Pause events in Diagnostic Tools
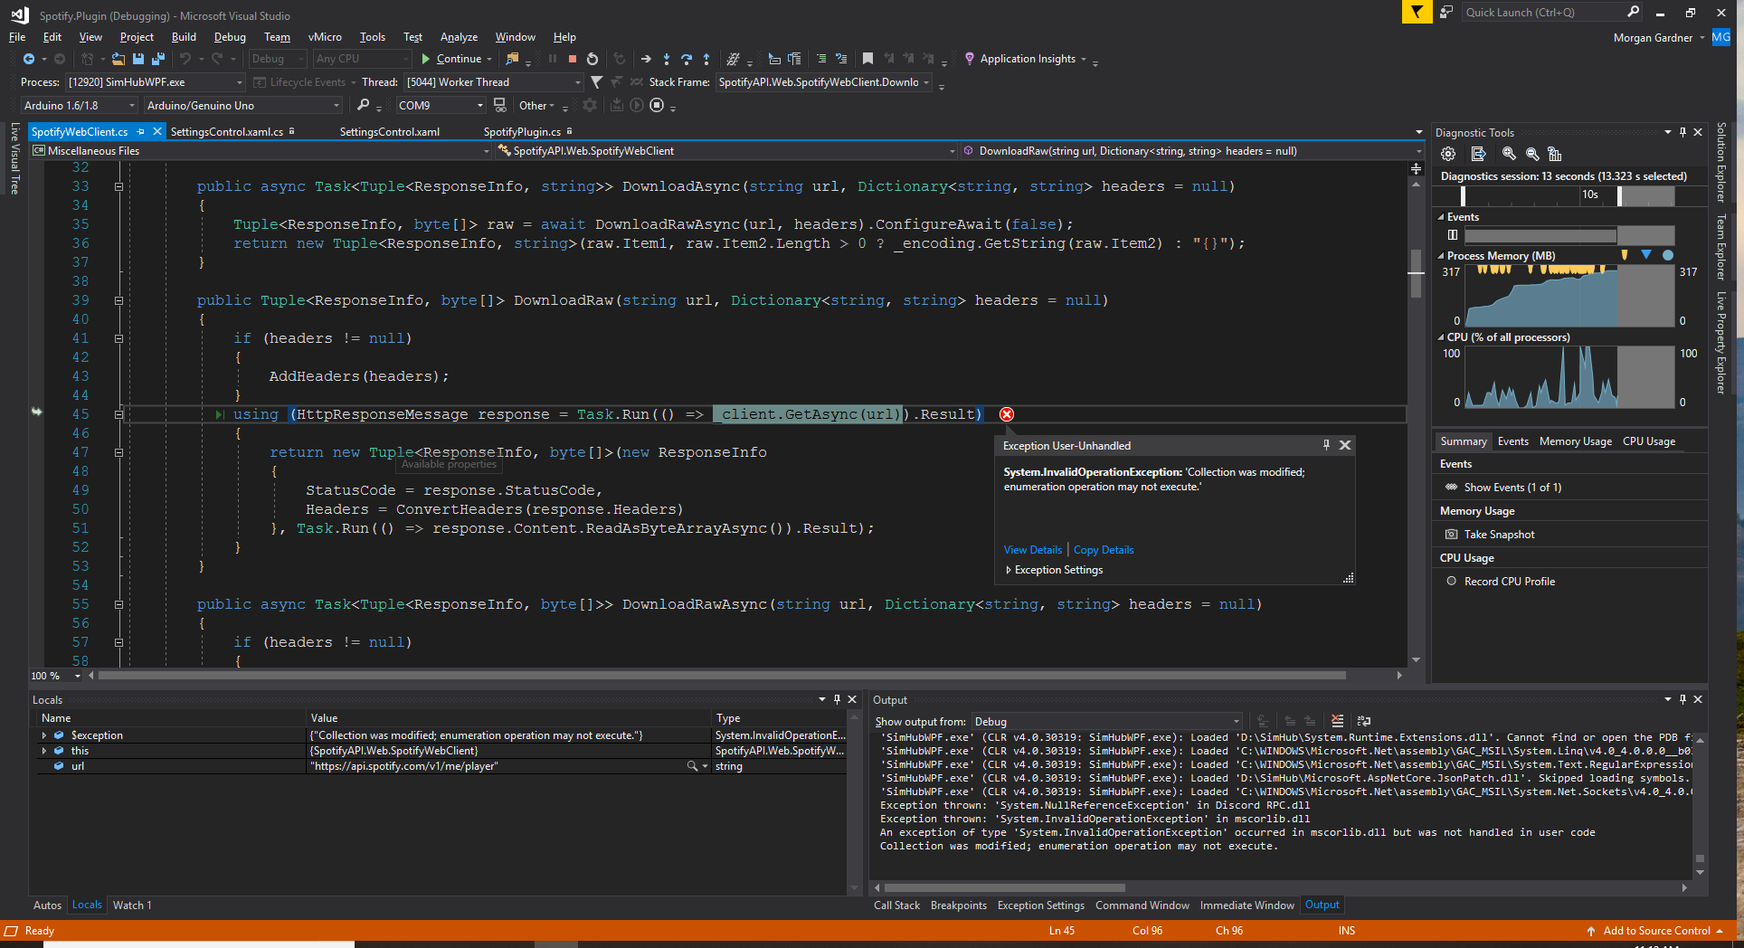The height and width of the screenshot is (948, 1744). pyautogui.click(x=1453, y=235)
